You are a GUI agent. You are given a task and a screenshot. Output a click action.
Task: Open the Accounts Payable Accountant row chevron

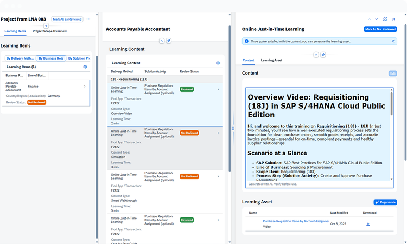(85, 87)
